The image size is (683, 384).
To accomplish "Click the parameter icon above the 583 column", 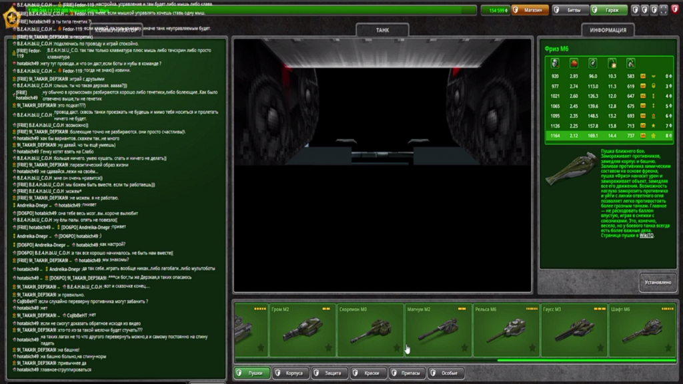I will pos(630,63).
